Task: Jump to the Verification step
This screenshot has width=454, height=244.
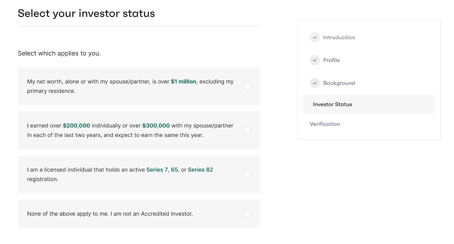Action: tap(325, 124)
